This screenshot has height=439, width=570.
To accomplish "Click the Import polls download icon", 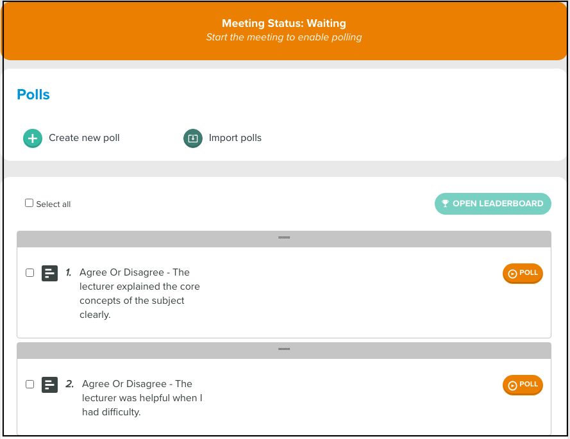I will coord(192,138).
